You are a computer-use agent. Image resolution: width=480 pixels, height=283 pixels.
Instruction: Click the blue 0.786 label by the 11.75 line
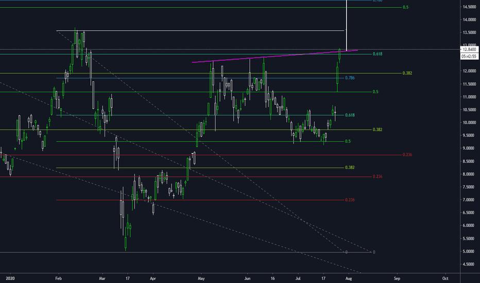point(350,78)
